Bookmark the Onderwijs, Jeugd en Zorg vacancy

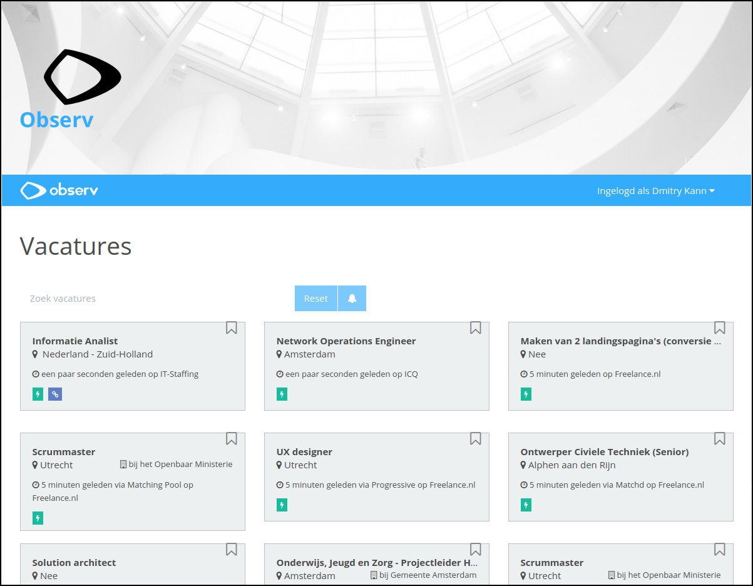click(476, 550)
